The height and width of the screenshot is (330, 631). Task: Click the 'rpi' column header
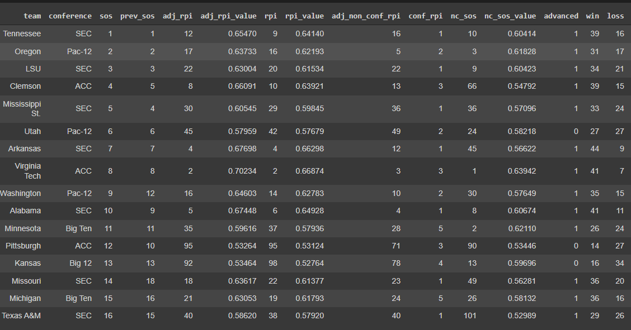pos(271,16)
